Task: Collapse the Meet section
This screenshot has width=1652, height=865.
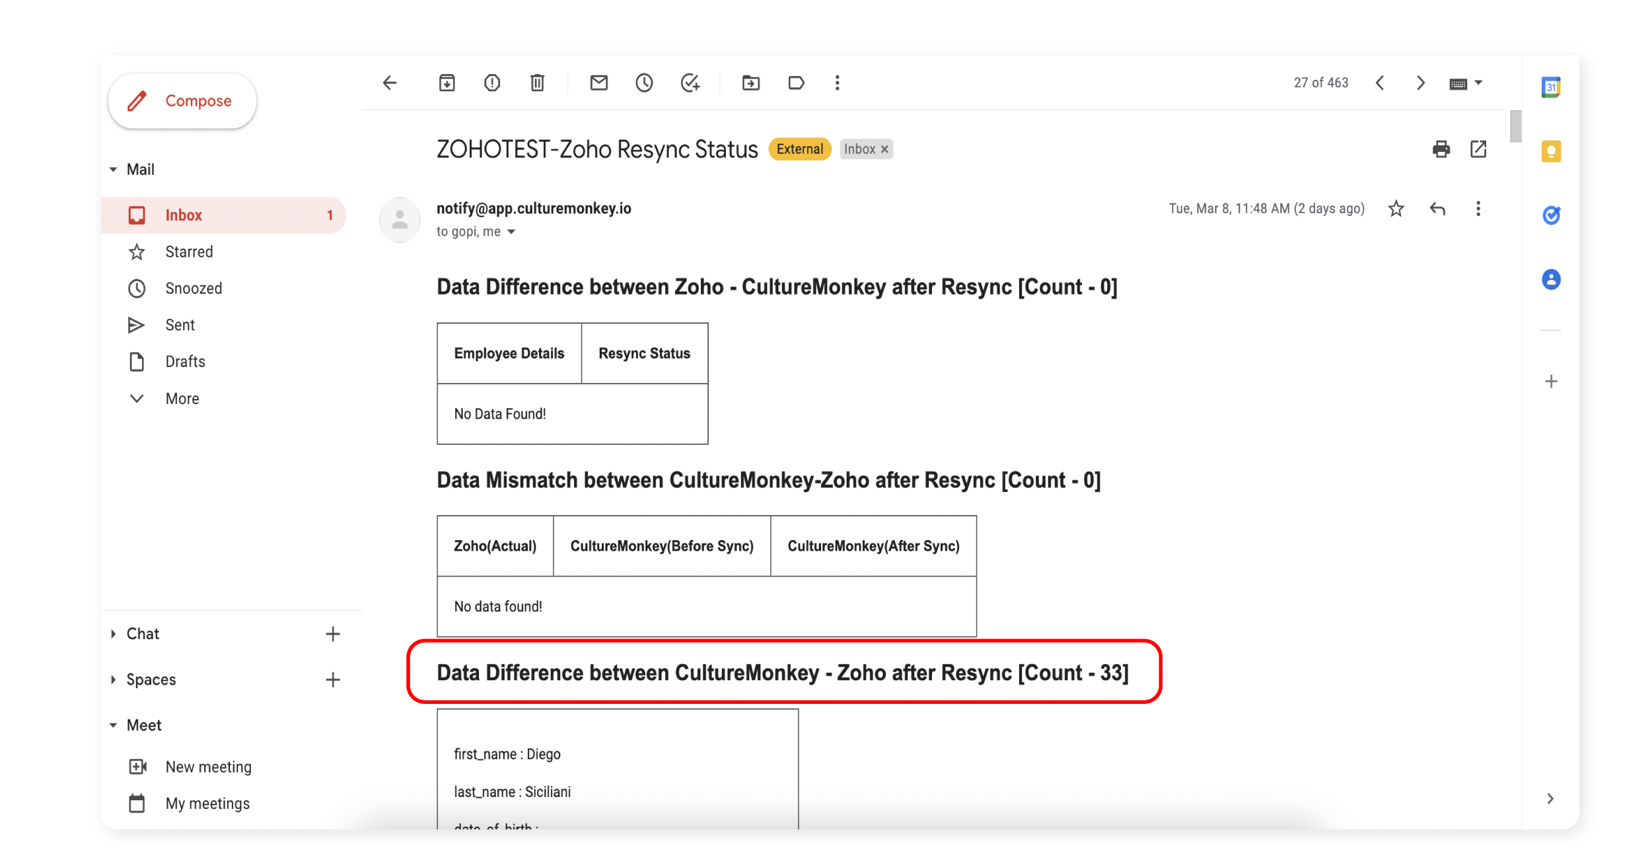Action: (114, 725)
